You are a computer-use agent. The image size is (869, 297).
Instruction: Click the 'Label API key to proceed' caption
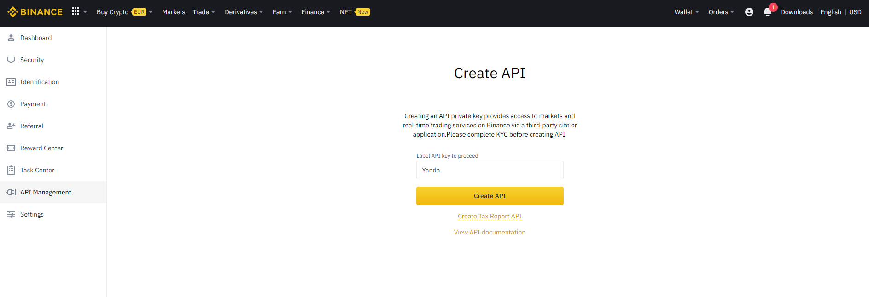447,156
